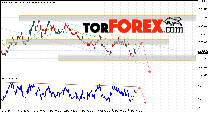Viewport: 209px width, 114px height.
Task: Click the RSI descending trendline
Action: point(79,85)
